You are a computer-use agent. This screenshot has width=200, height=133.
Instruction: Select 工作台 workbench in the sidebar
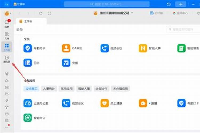click(7, 47)
